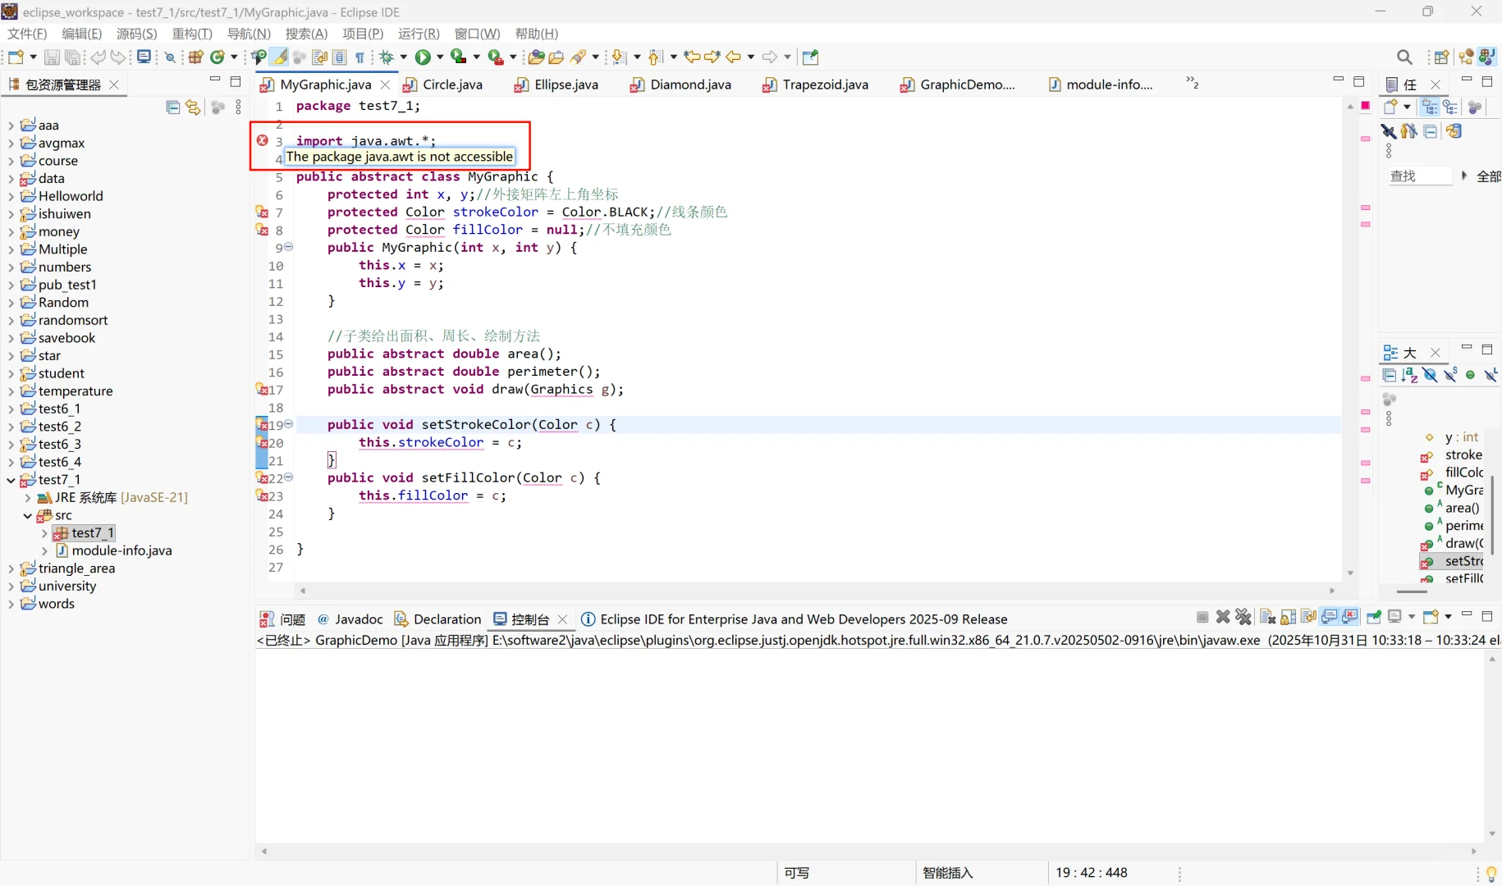Pin the console using the green pin icon
Image resolution: width=1502 pixels, height=886 pixels.
click(x=1374, y=617)
